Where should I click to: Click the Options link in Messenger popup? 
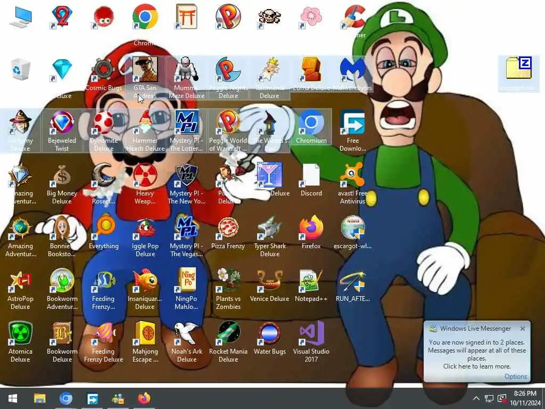tap(516, 377)
